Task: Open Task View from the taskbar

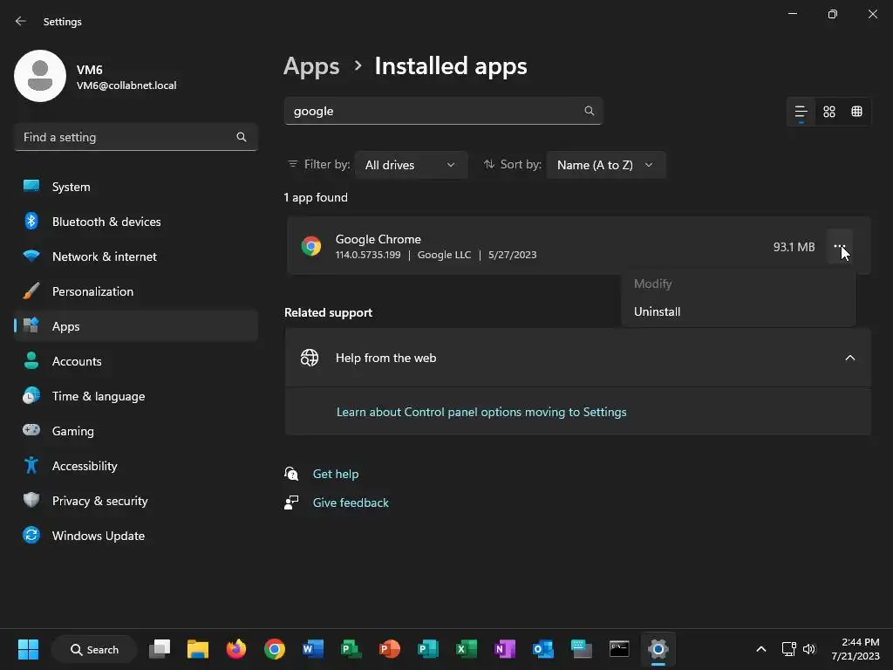Action: point(160,649)
